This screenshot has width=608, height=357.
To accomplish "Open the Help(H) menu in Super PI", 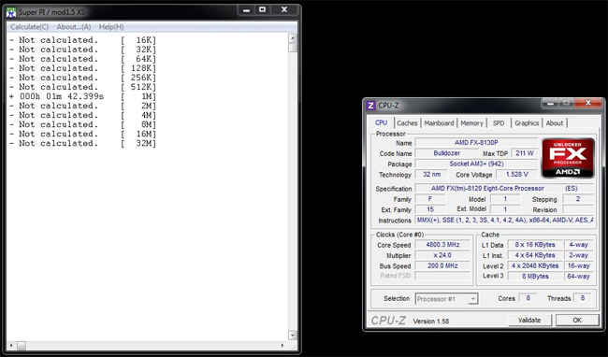I will (x=111, y=27).
